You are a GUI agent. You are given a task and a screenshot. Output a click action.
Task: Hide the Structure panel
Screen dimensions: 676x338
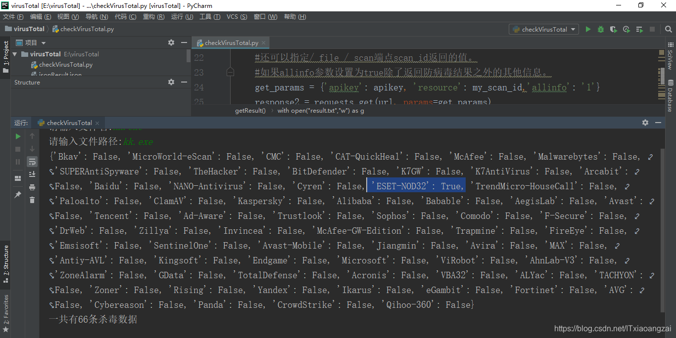(x=184, y=82)
